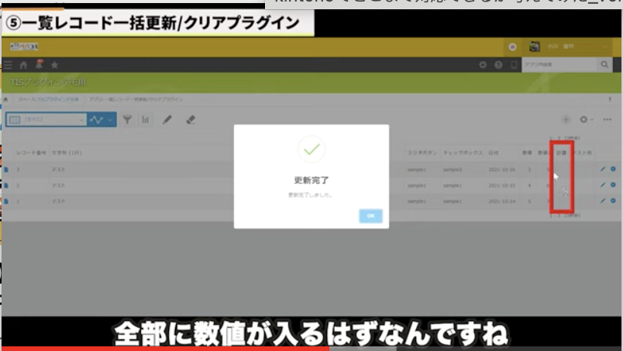Screen dimensions: 623x351
Task: Click the eraser bulk-clear icon
Action: point(191,120)
